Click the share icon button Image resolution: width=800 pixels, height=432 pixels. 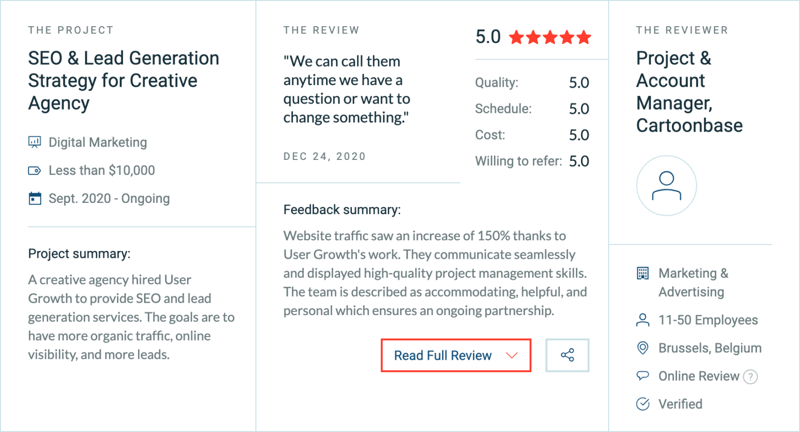click(567, 355)
